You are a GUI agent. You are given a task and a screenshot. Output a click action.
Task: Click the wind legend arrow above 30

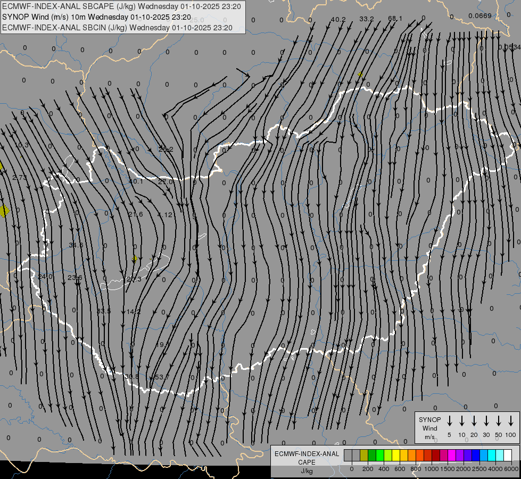pos(486,421)
